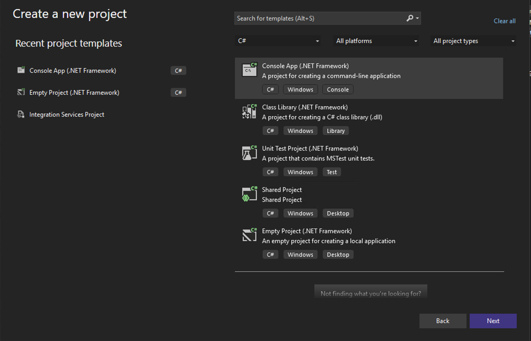
Task: Click the Desktop tag under Empty Project template
Action: [338, 254]
